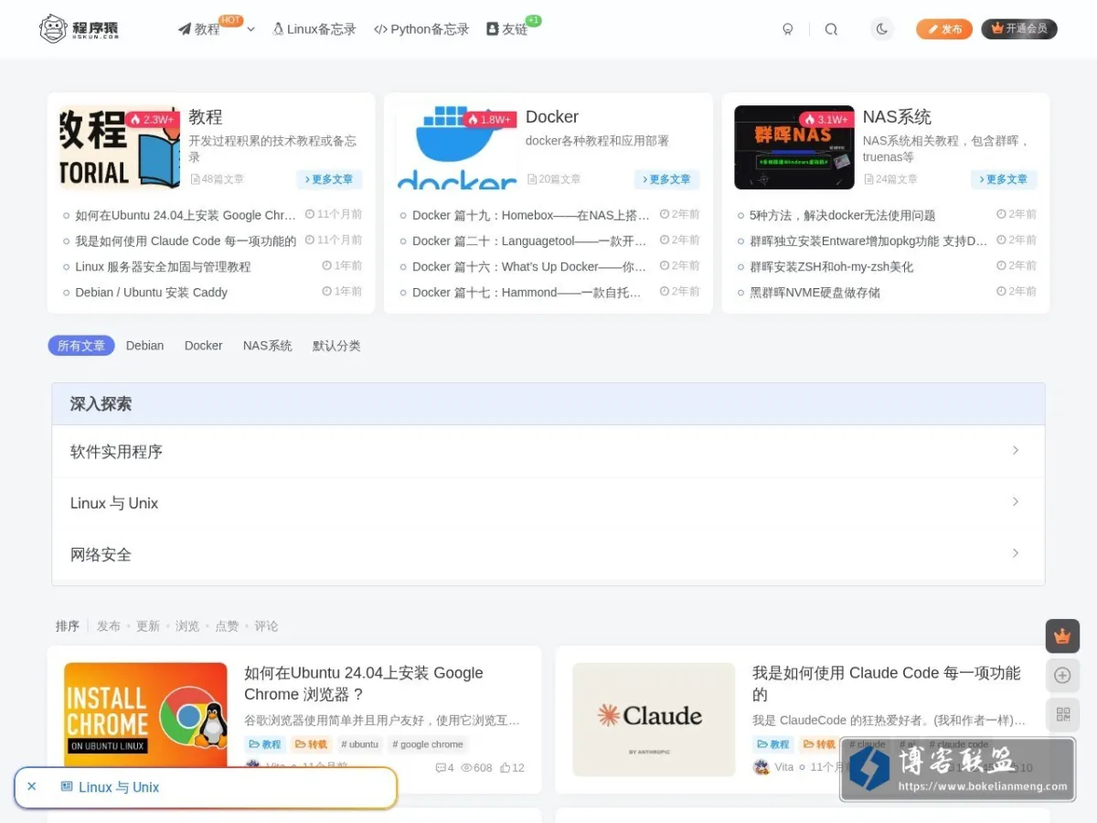Select the 默认分类 tab

[x=336, y=346]
